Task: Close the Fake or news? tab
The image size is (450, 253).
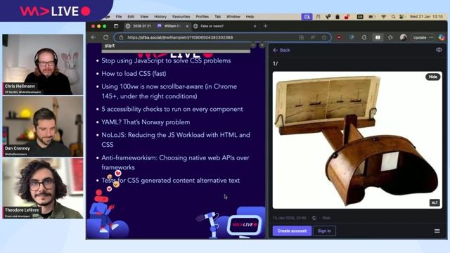Action: tap(255, 26)
